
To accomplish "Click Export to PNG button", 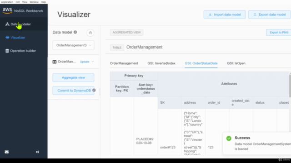I will point(279,32).
